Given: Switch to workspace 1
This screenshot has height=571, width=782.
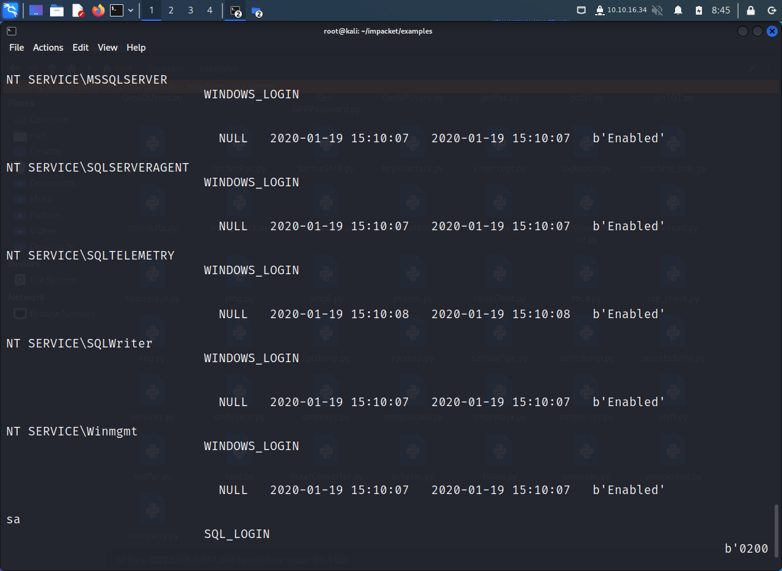Looking at the screenshot, I should pos(152,10).
